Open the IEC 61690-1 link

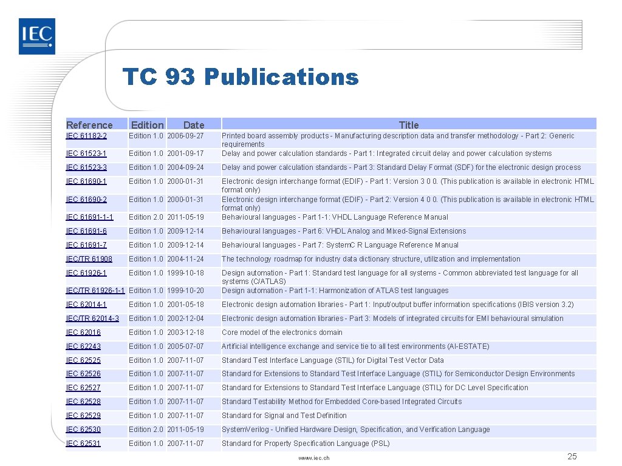tap(86, 181)
